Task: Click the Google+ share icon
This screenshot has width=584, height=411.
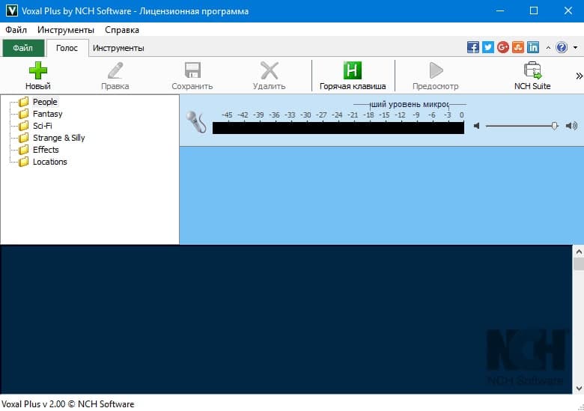Action: pos(503,47)
